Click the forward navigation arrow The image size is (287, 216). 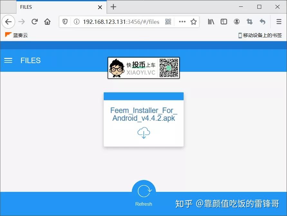pos(22,22)
